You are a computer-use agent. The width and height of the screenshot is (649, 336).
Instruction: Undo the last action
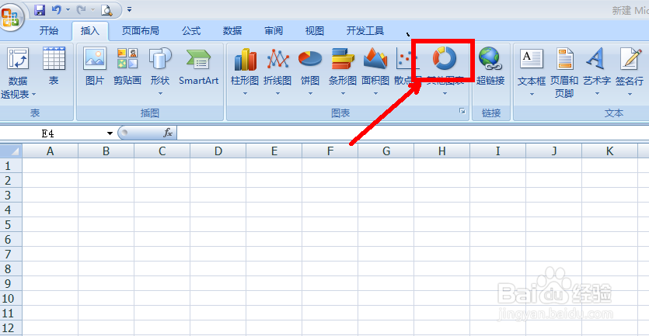click(x=56, y=9)
